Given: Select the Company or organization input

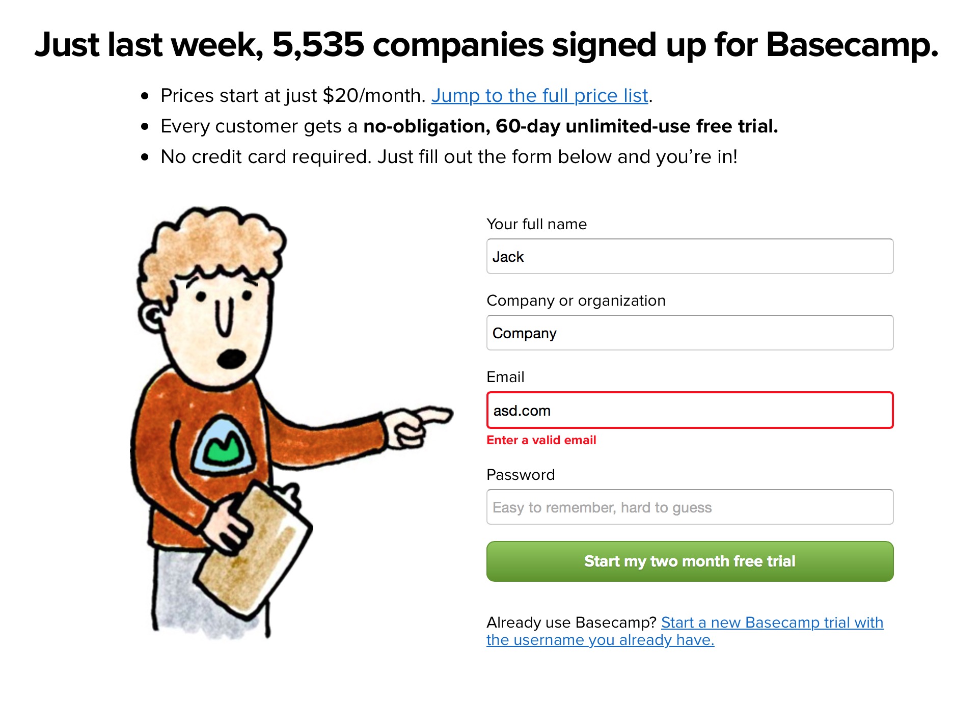Looking at the screenshot, I should pyautogui.click(x=689, y=333).
